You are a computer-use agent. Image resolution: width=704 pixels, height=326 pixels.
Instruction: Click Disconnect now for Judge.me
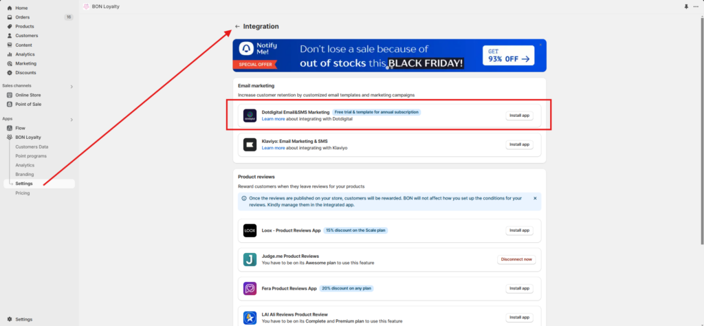[516, 259]
